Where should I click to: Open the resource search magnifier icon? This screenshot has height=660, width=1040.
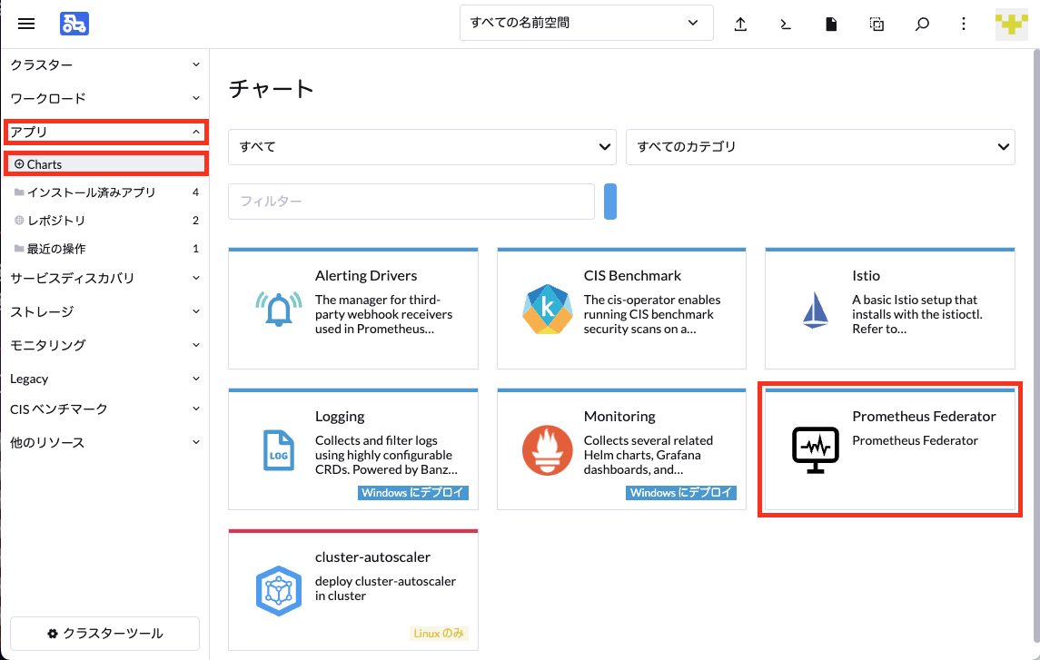pos(922,24)
